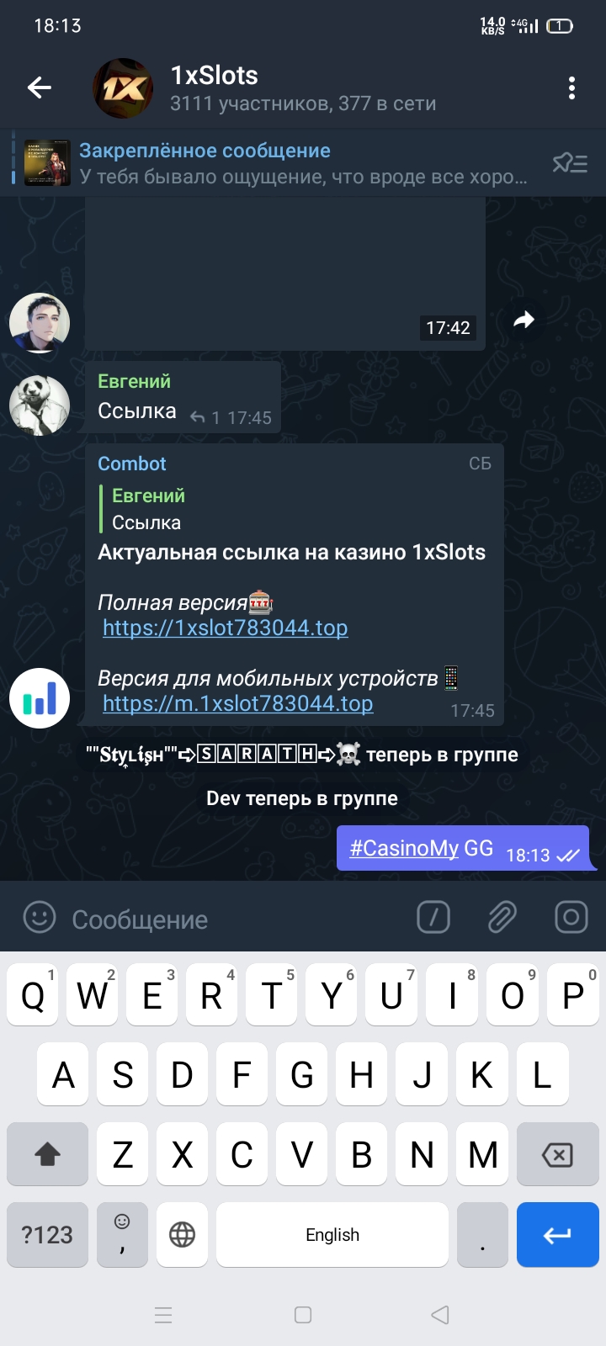Open the 1xSlots group profile header
Viewport: 606px width, 1346px height.
pos(303,88)
